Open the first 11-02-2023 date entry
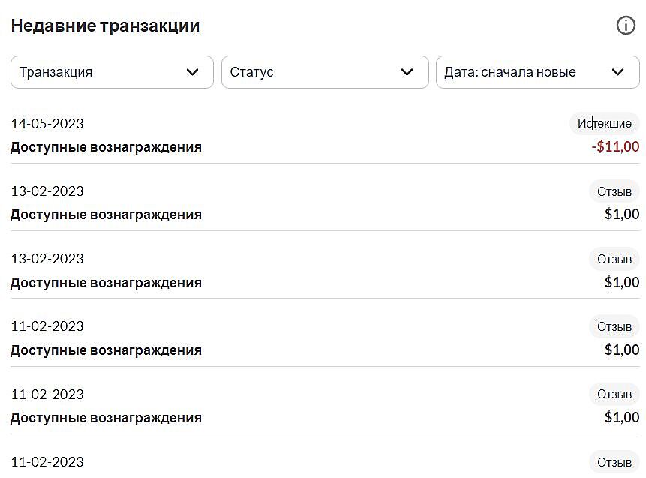 point(47,326)
